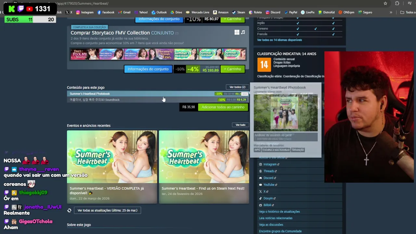Click chat username 'thayna___raven'
416x234 pixels.
coord(39,169)
